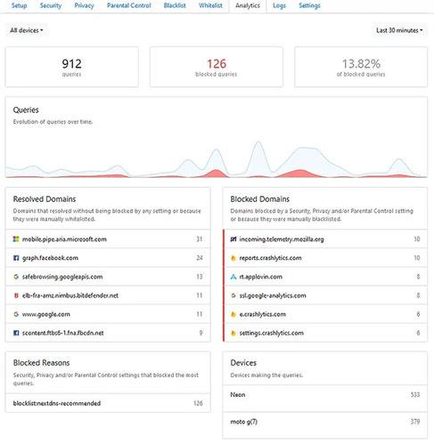Click the blocklist:nextdns-recommended reason row

108,403
